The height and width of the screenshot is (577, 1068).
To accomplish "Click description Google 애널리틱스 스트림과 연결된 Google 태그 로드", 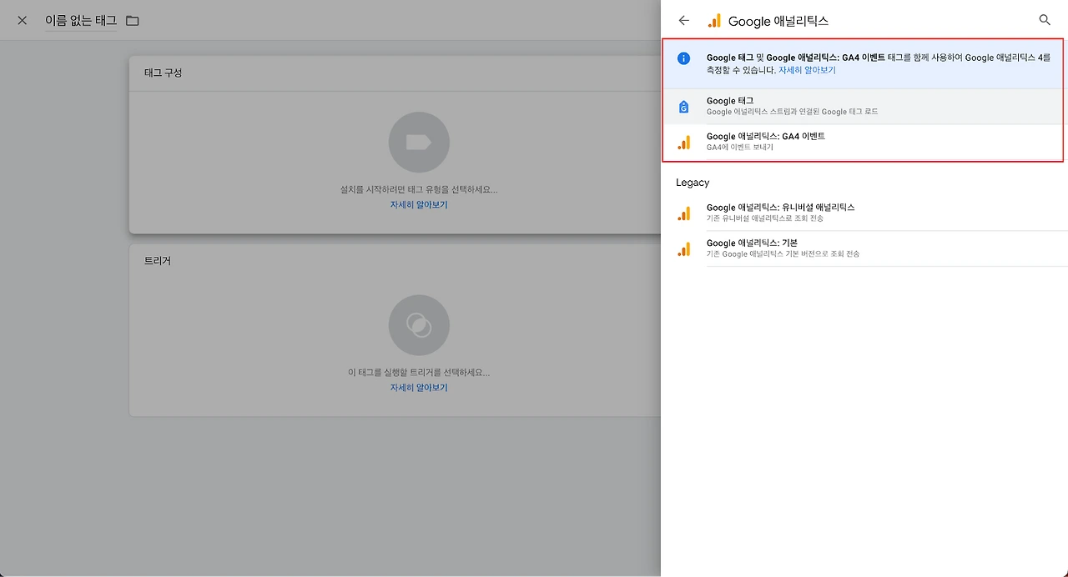I will (x=792, y=112).
